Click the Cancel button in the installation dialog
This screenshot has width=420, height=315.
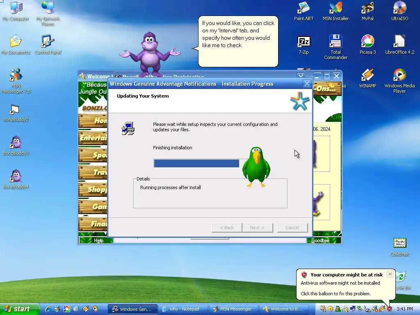pyautogui.click(x=292, y=228)
